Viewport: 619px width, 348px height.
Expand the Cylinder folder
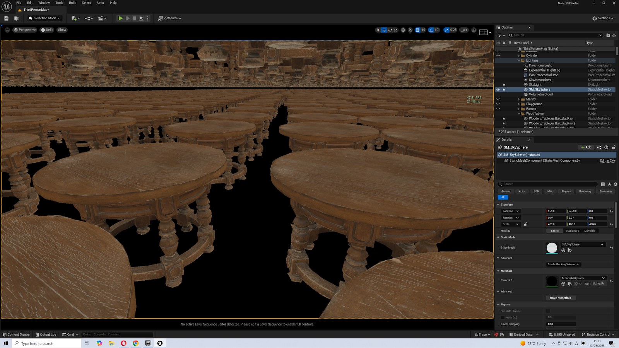(x=519, y=56)
